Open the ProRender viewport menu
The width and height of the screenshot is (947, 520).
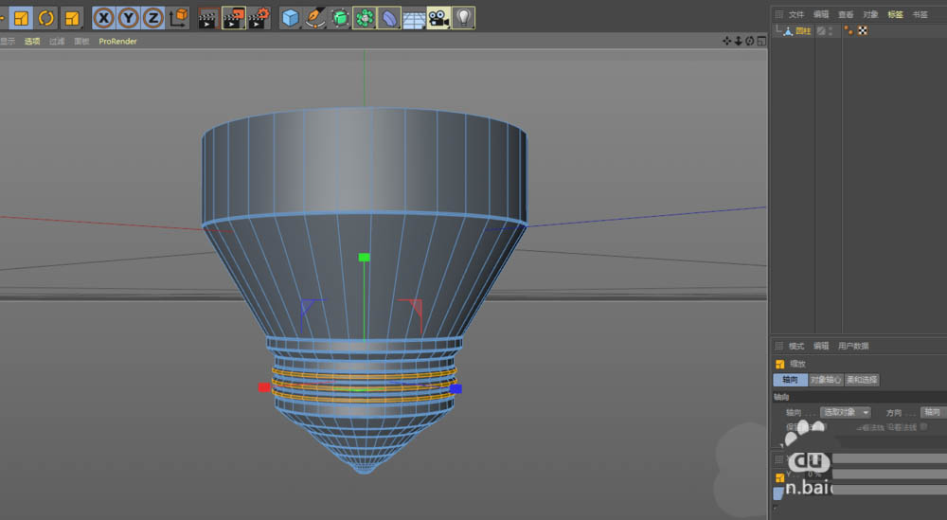(117, 42)
